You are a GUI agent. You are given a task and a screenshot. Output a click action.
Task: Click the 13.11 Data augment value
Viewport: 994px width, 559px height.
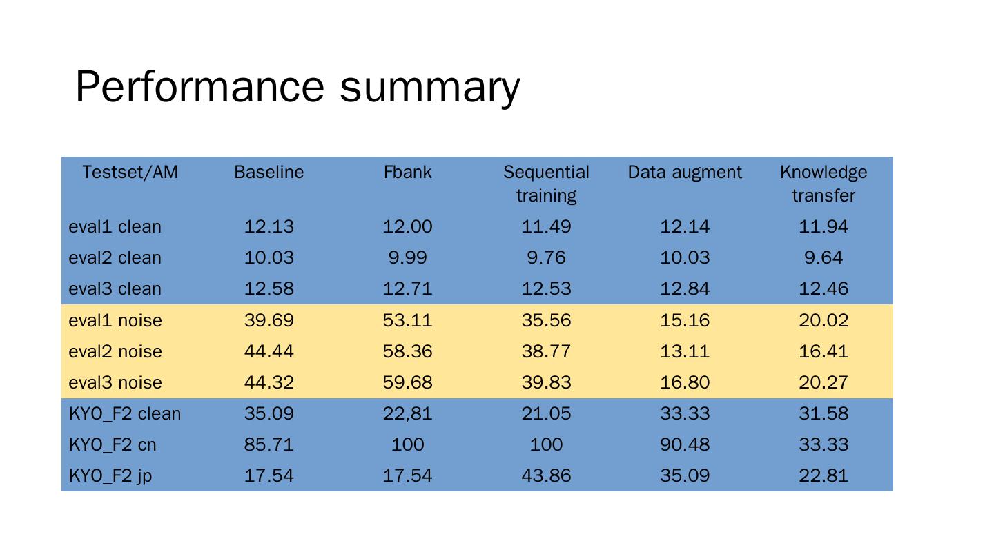click(685, 352)
